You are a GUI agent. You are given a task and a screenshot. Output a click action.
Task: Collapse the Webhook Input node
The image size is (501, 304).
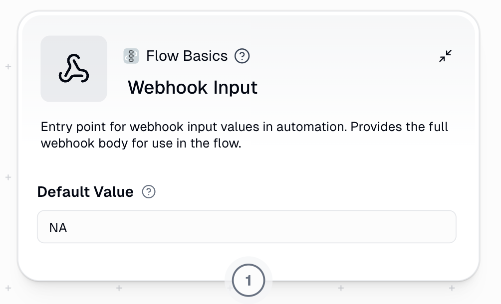tap(445, 56)
